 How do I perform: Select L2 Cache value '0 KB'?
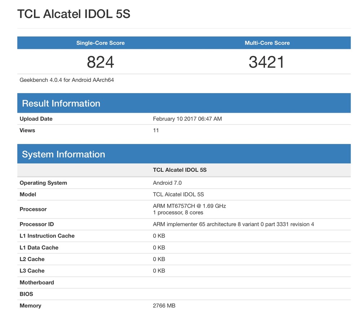point(159,259)
